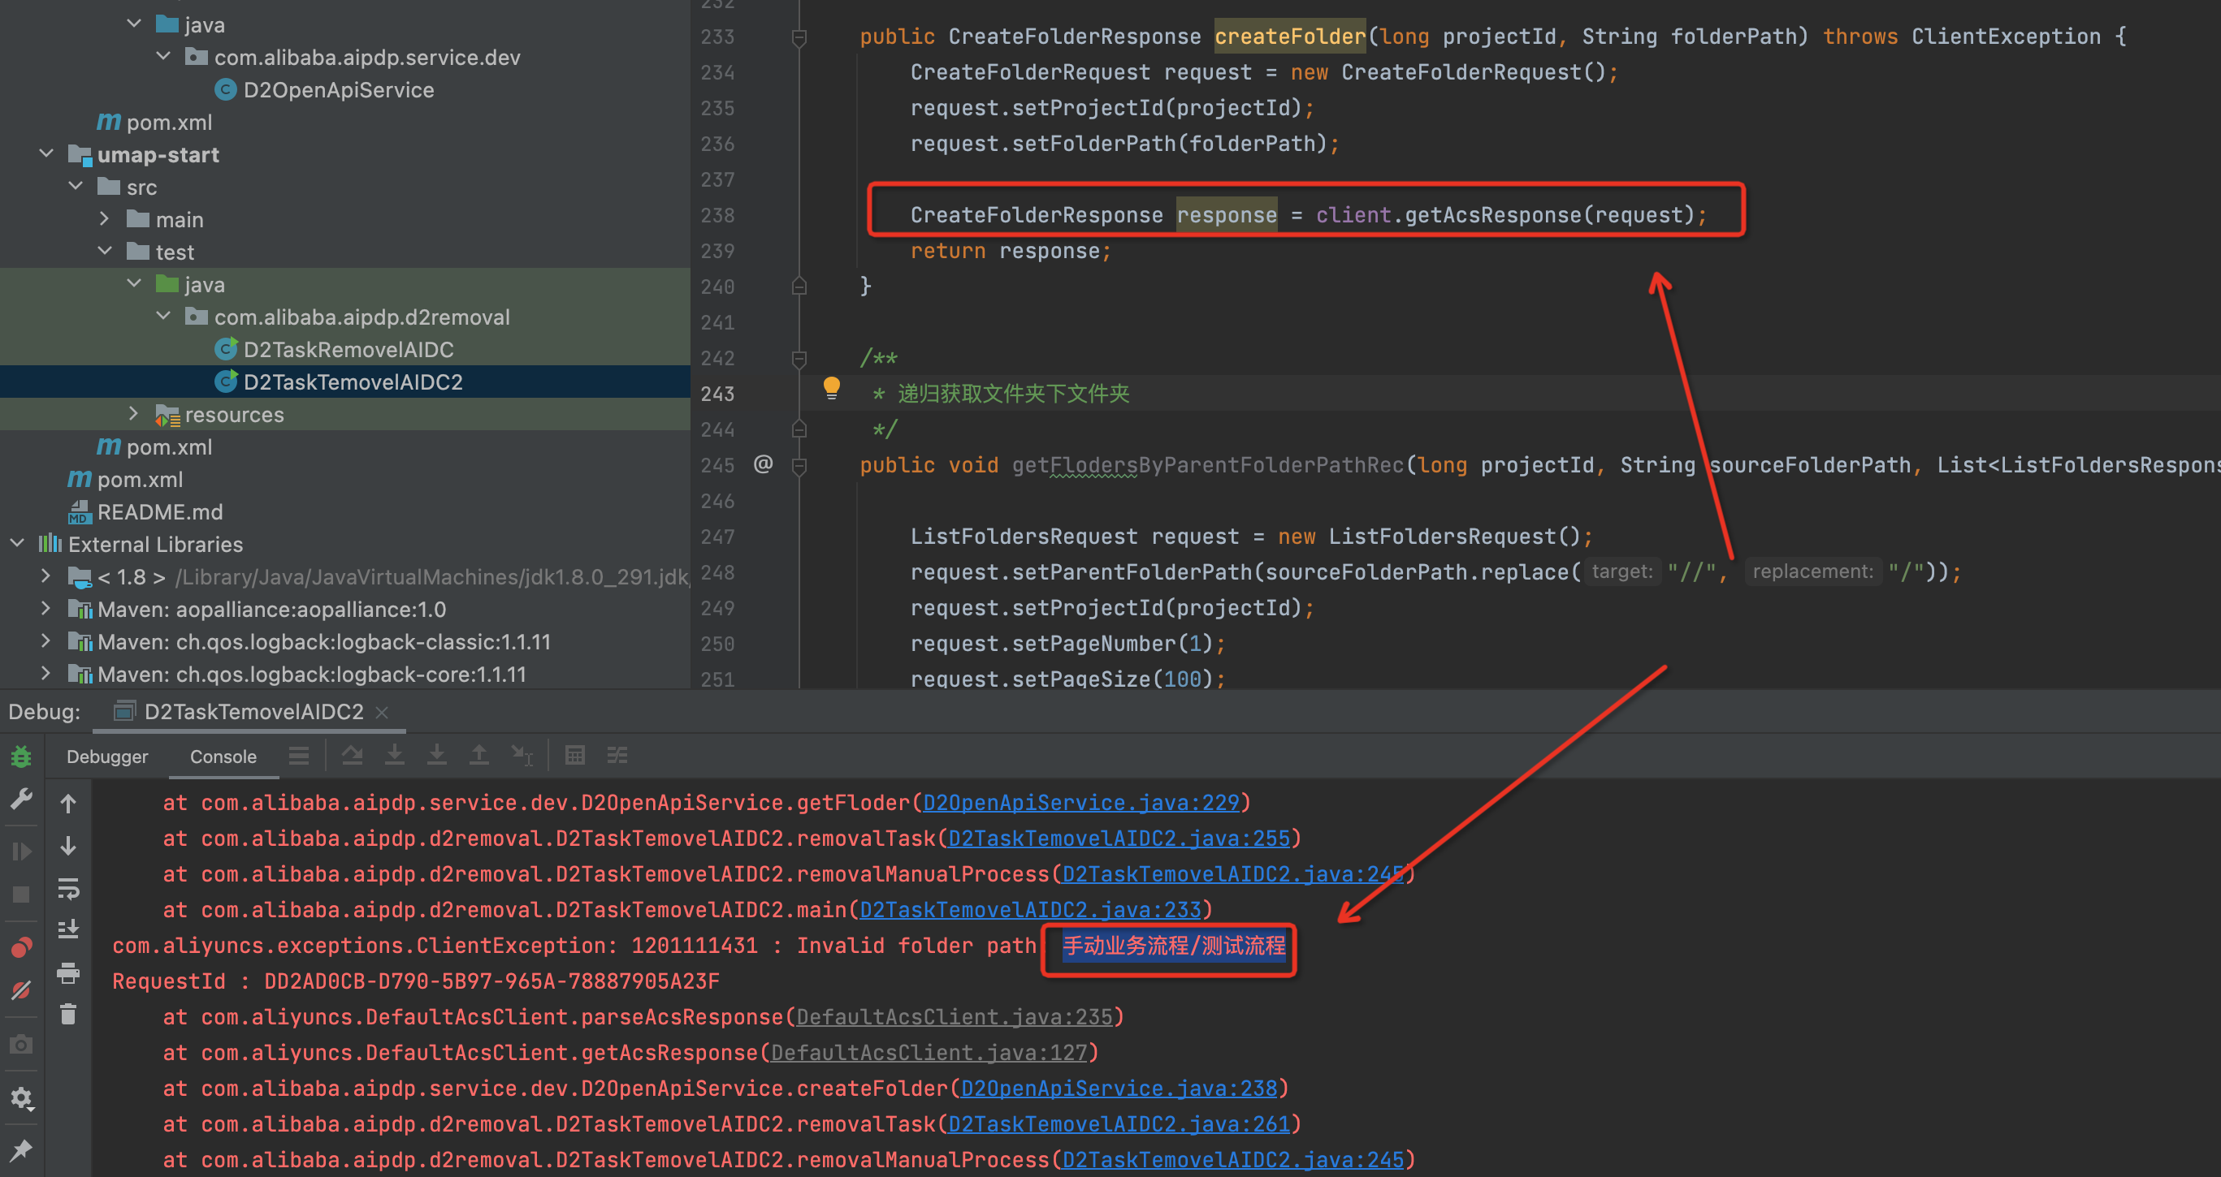Click the Step Over debugger icon
2221x1177 pixels.
tap(353, 756)
